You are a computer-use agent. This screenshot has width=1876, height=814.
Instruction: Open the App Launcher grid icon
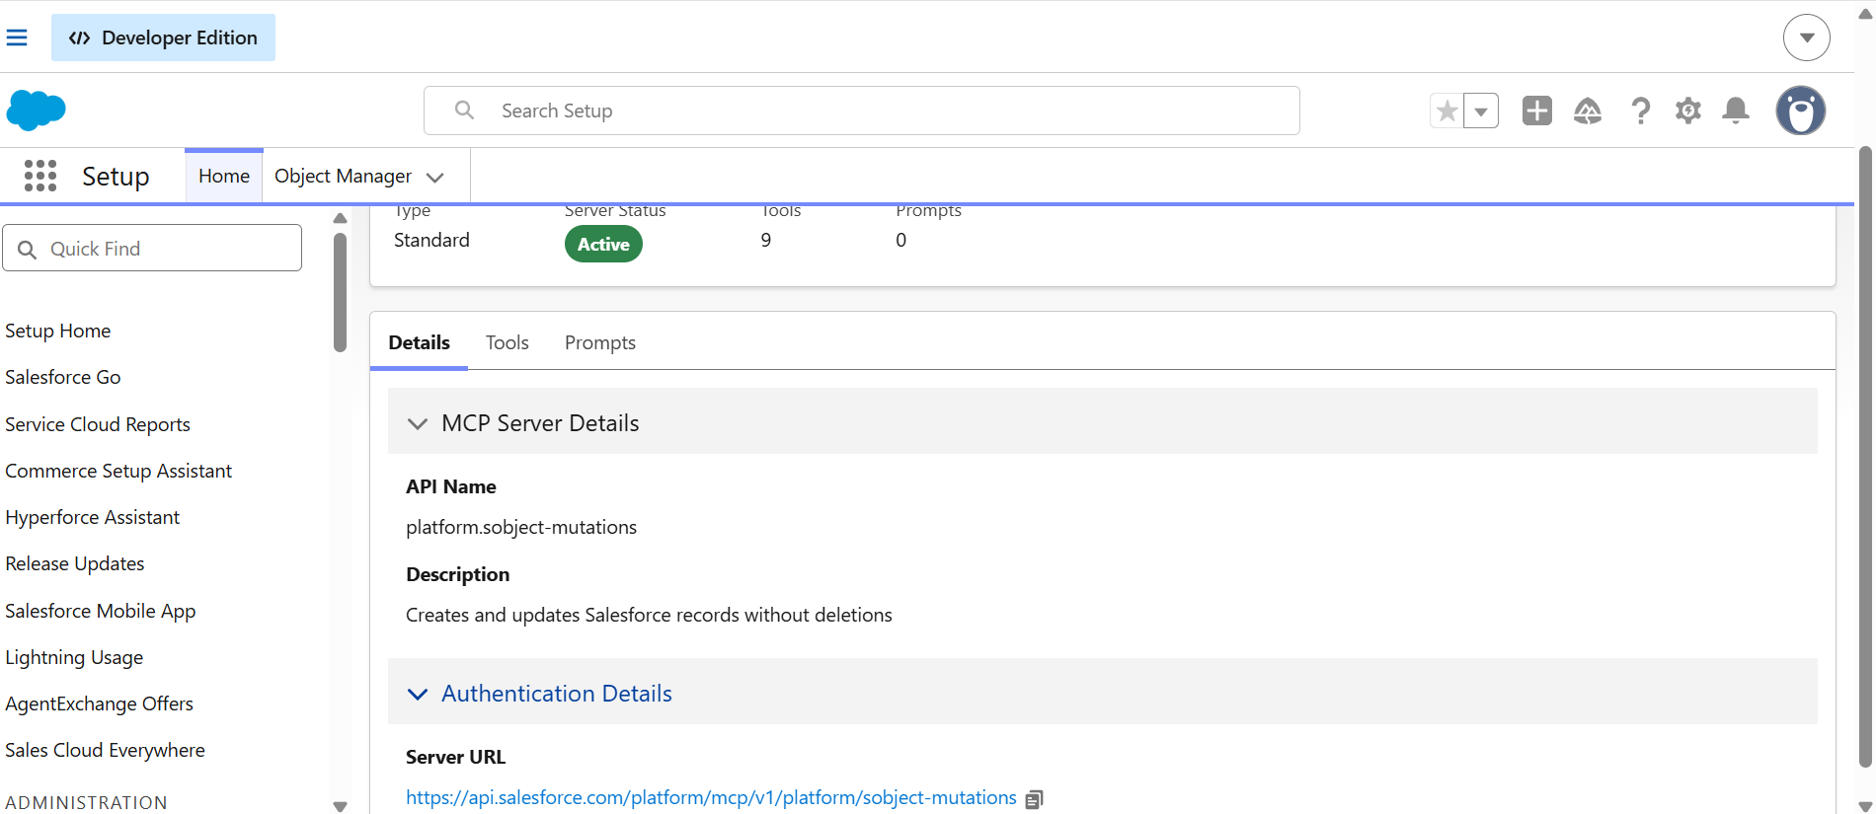click(40, 176)
